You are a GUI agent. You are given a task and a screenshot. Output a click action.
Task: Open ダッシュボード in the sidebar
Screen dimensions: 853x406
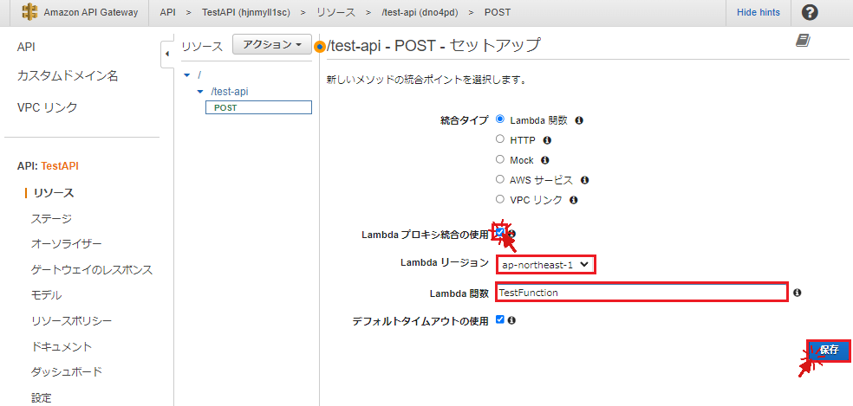point(67,371)
